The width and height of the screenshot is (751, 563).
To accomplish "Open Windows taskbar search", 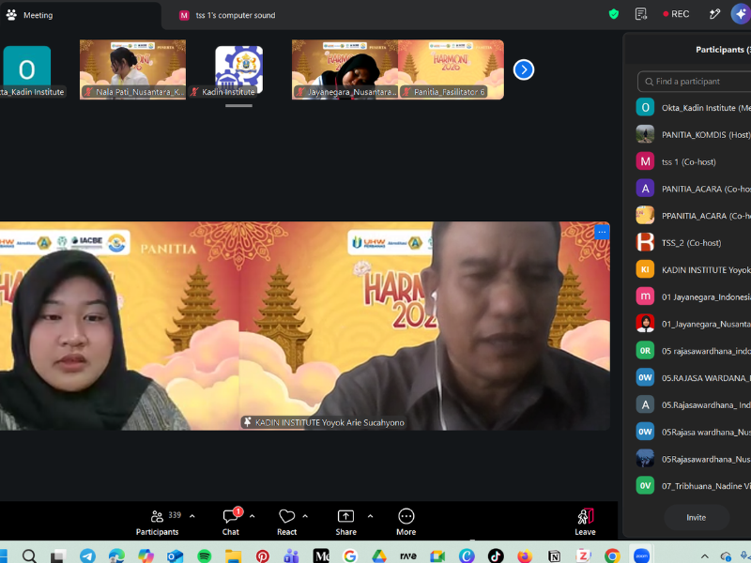I will 29,555.
